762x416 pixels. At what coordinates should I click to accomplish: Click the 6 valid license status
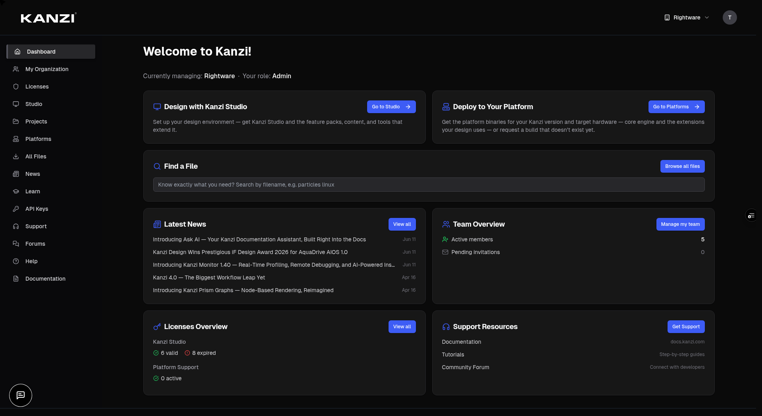tap(165, 353)
